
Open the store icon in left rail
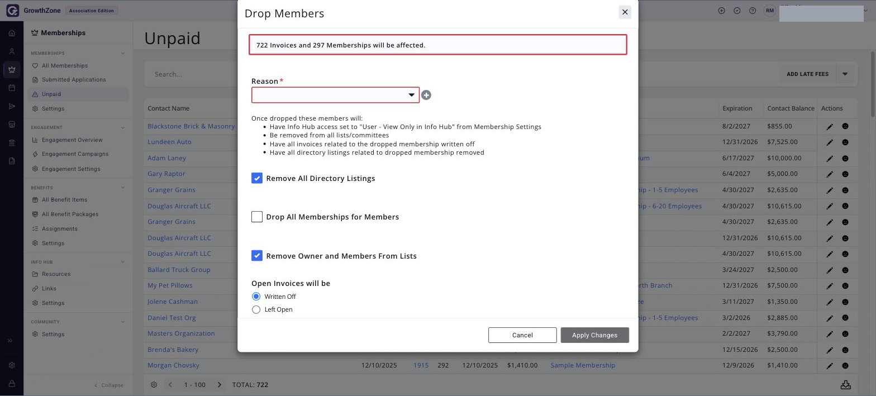pos(12,125)
